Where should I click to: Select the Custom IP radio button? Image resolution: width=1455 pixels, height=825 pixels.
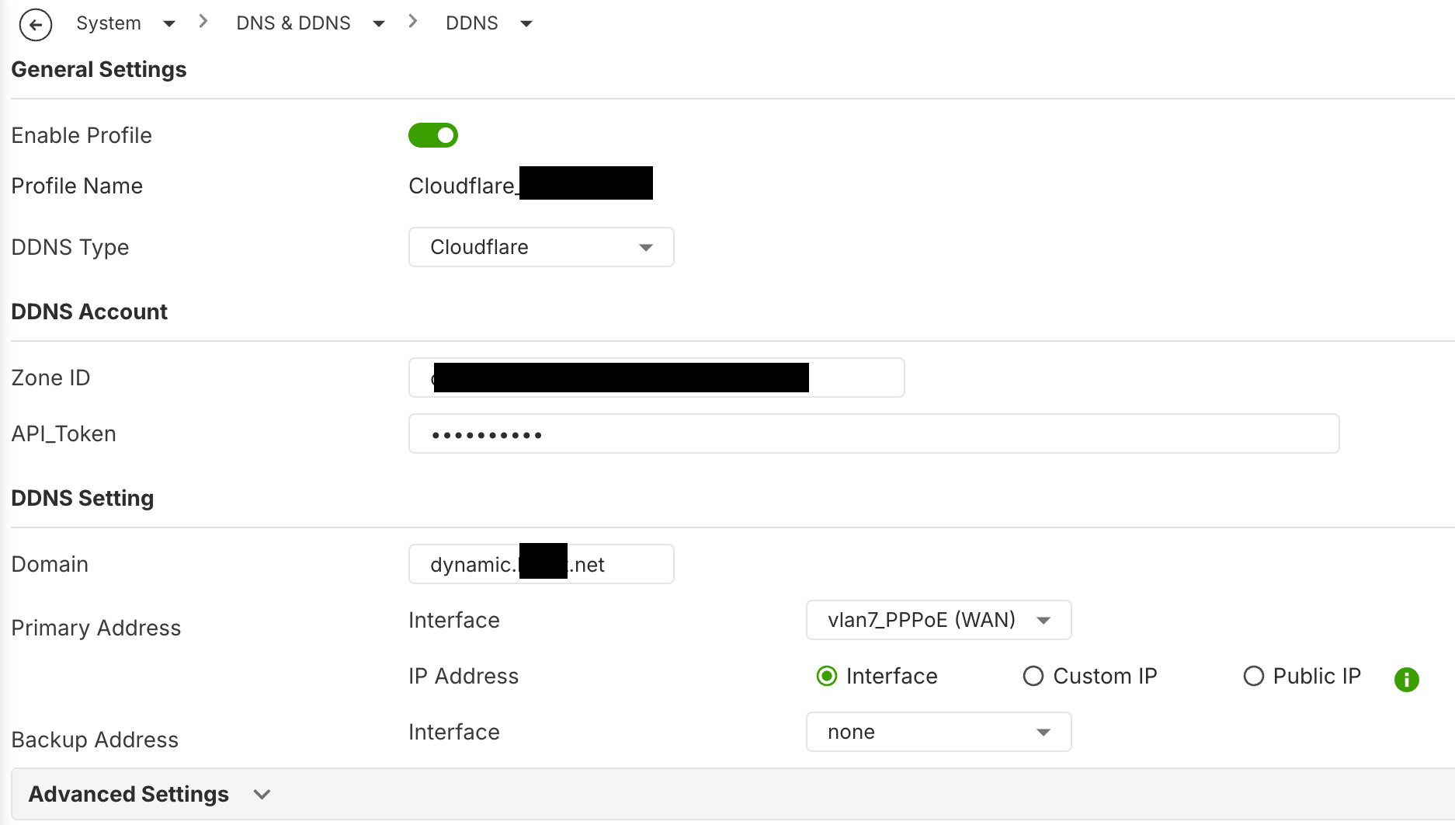[x=1033, y=676]
